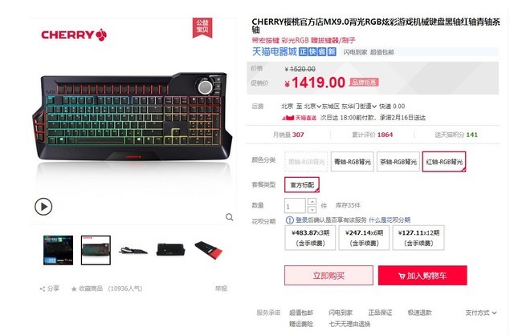Click the red charity ribbon badge
514x335 pixels.
click(202, 27)
